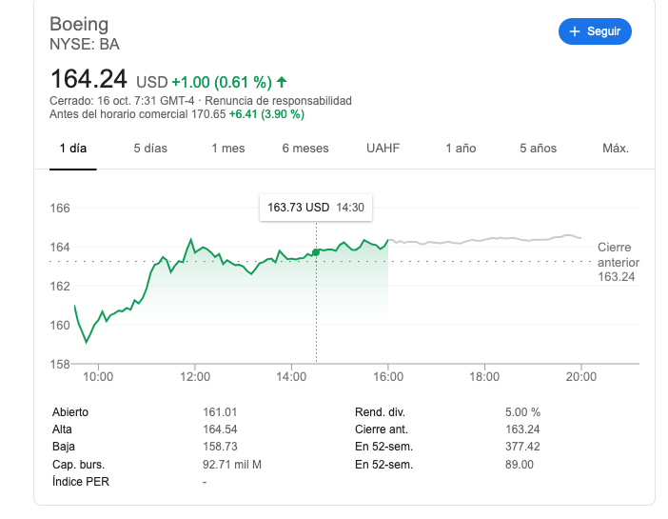Click the Boeing company title

pos(79,24)
